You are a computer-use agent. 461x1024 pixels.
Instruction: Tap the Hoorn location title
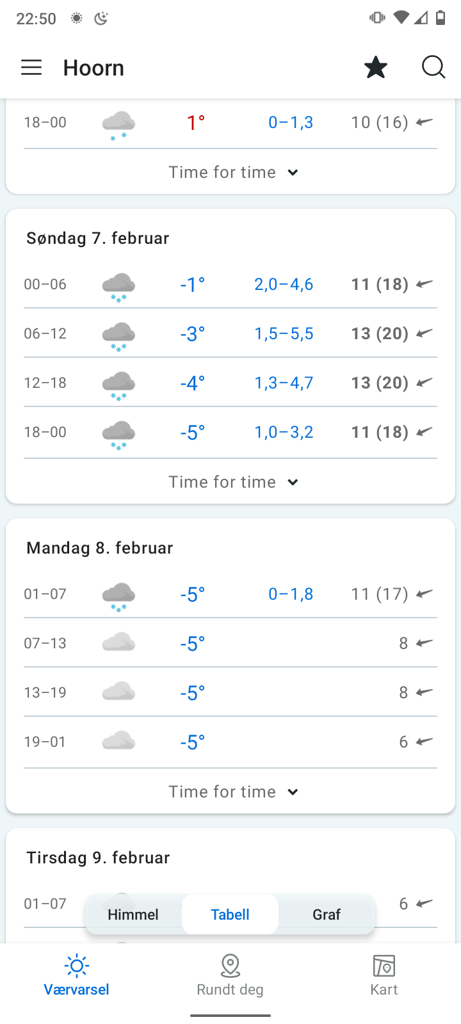93,68
